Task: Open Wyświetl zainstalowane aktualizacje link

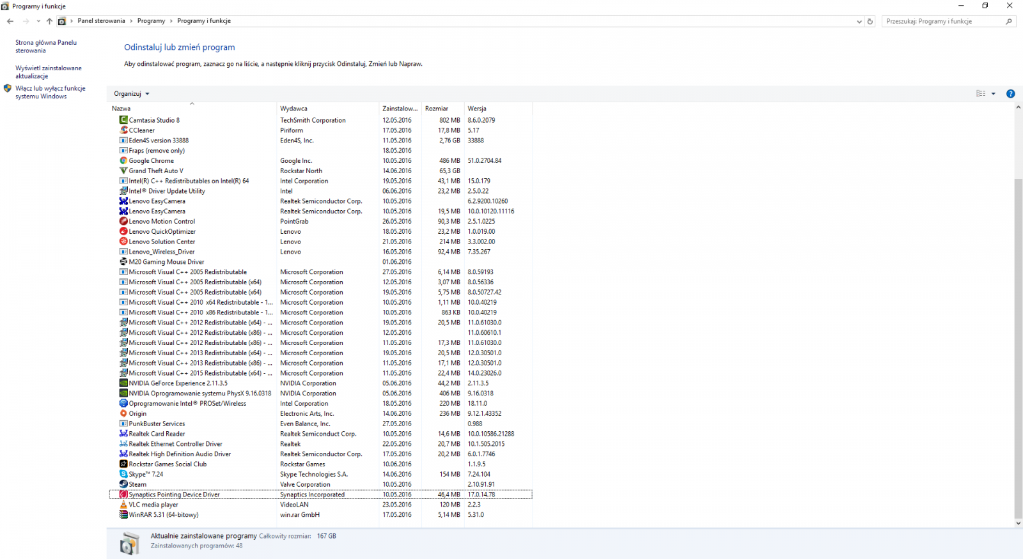Action: coord(49,72)
